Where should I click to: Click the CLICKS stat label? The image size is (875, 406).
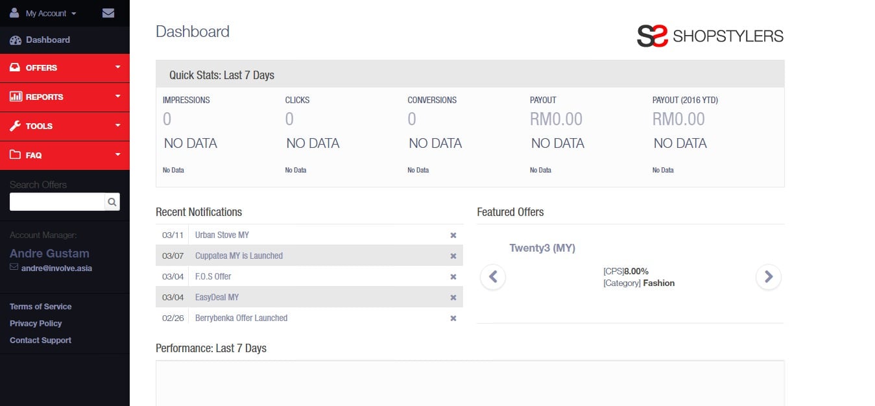click(x=297, y=100)
